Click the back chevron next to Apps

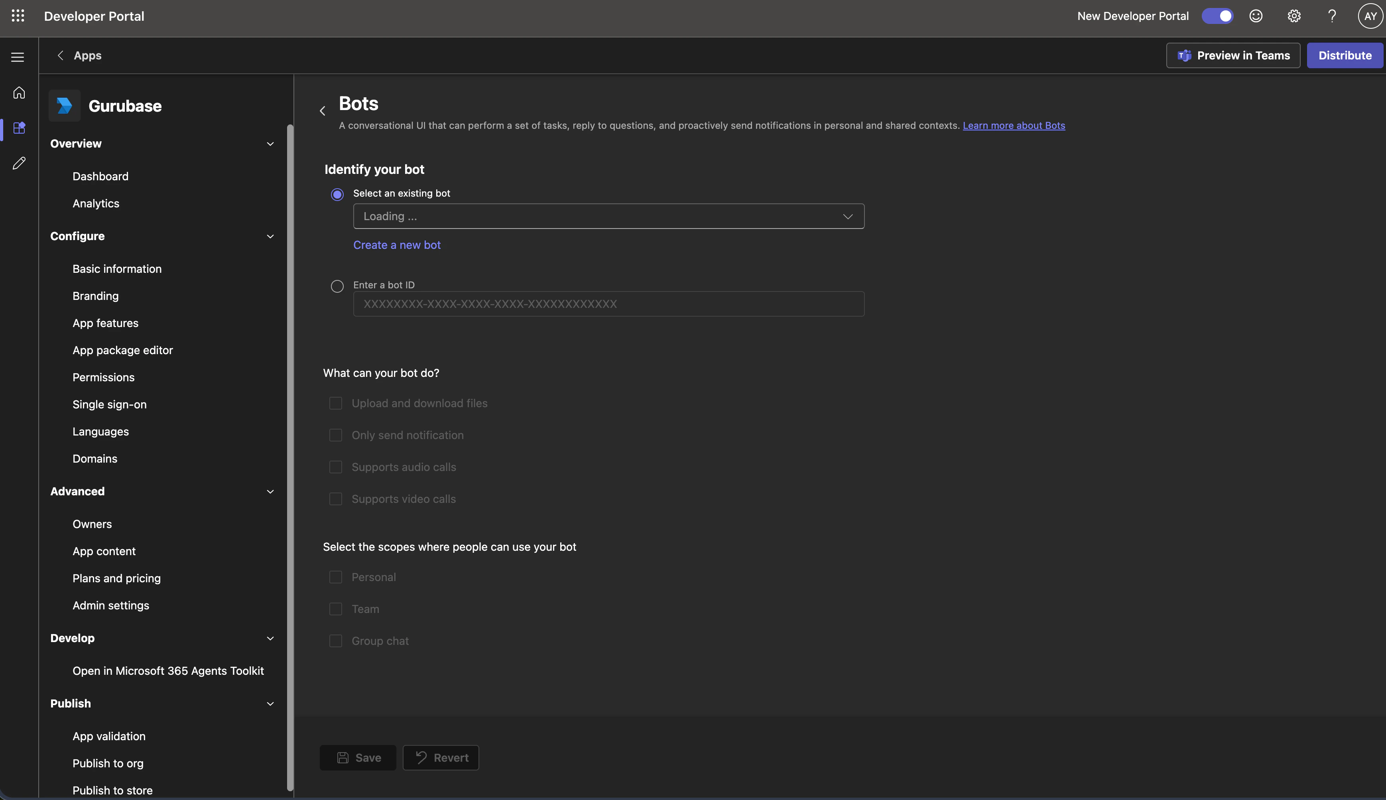tap(61, 55)
